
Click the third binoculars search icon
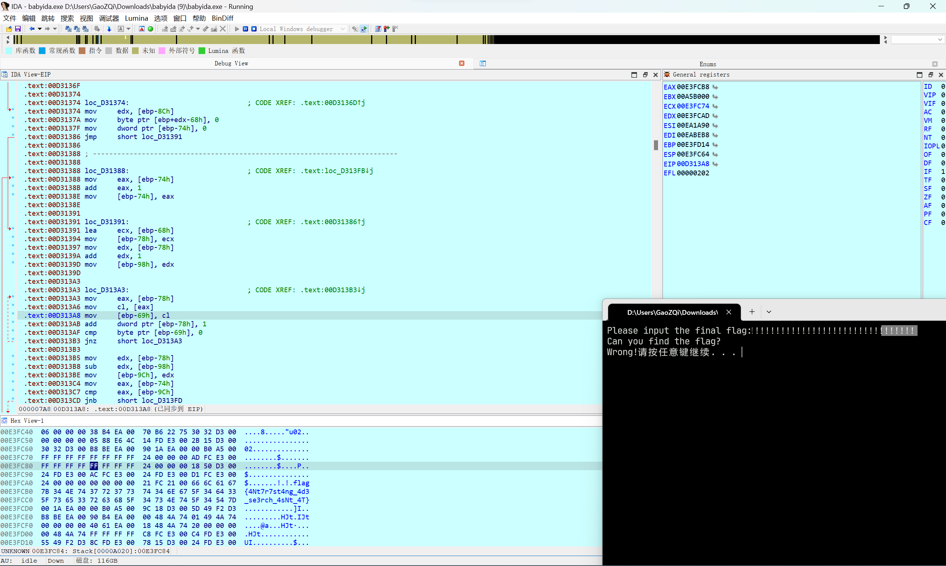pyautogui.click(x=85, y=29)
